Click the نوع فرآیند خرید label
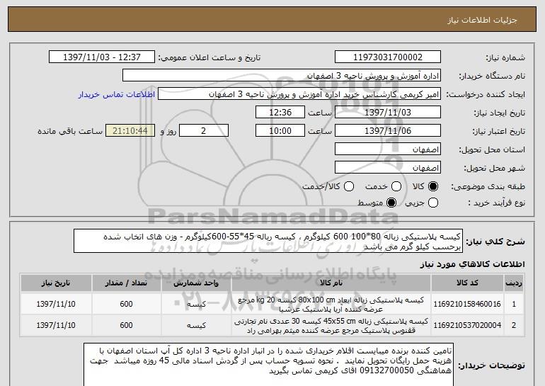Image resolution: width=545 pixels, height=386 pixels. [497, 203]
